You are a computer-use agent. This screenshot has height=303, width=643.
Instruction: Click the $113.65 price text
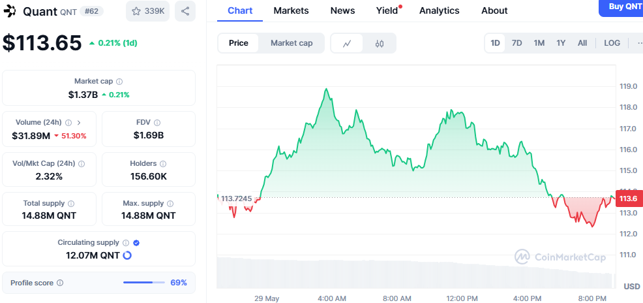(42, 42)
